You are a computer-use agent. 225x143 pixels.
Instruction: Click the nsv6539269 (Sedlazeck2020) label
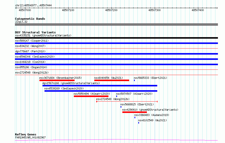64,88
